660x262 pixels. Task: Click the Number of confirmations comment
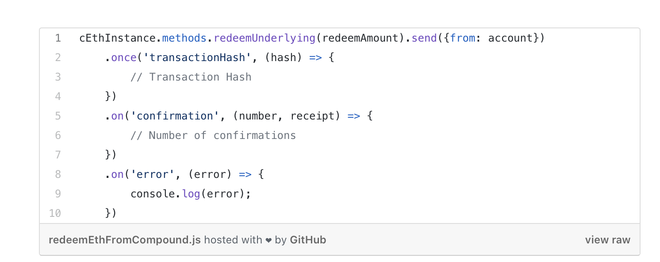point(213,135)
